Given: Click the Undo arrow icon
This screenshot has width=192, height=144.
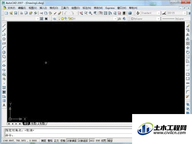Looking at the screenshot, I should tap(66, 13).
